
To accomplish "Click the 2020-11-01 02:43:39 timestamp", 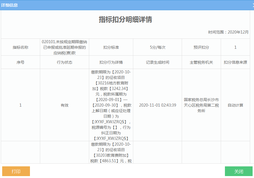I will pos(157,105).
